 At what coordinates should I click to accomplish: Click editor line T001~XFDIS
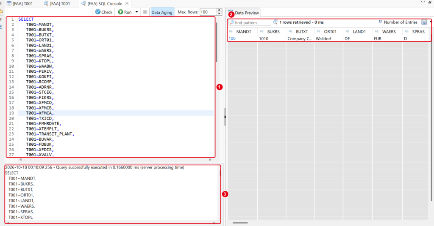pyautogui.click(x=40, y=150)
